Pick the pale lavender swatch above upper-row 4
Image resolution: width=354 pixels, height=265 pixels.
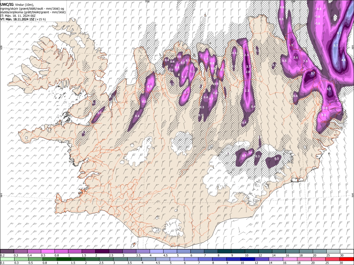point(157,251)
